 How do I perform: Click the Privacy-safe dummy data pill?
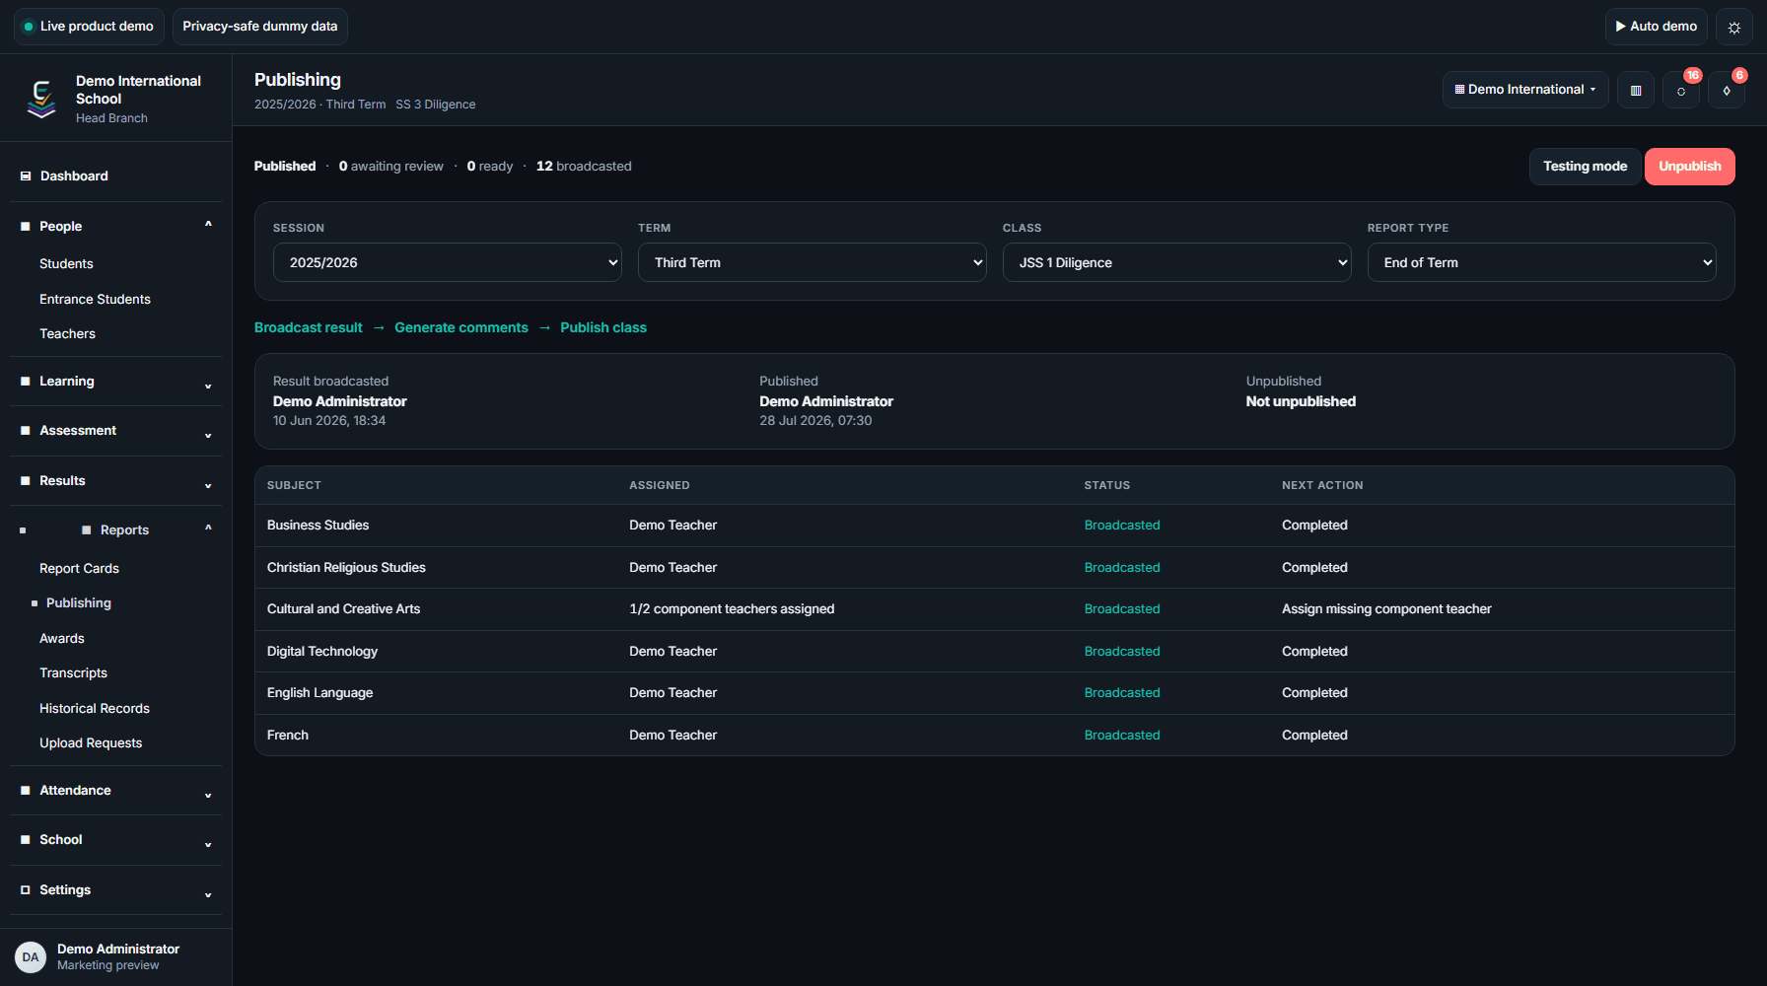tap(259, 27)
